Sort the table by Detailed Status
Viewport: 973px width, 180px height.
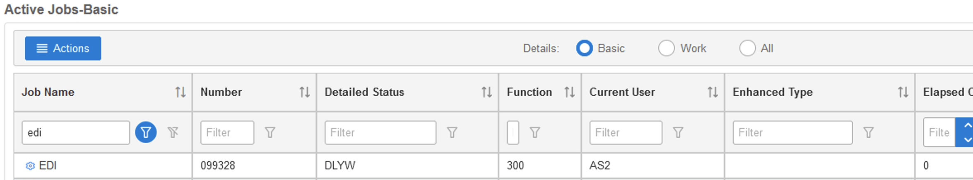tap(486, 92)
